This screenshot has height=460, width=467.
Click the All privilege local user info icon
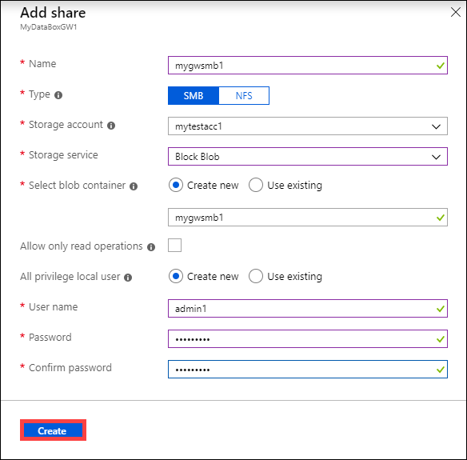pyautogui.click(x=128, y=278)
